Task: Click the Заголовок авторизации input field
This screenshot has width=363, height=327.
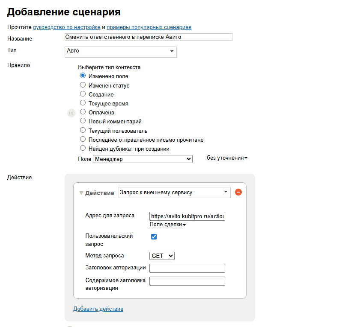Action: [187, 268]
